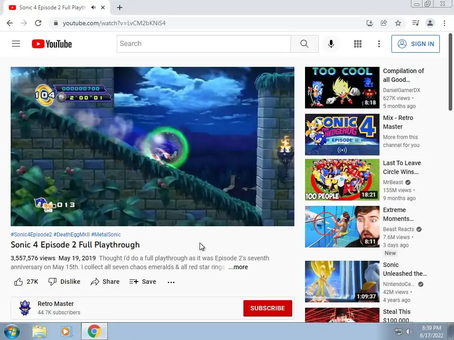View site information padlock icon

[56, 23]
